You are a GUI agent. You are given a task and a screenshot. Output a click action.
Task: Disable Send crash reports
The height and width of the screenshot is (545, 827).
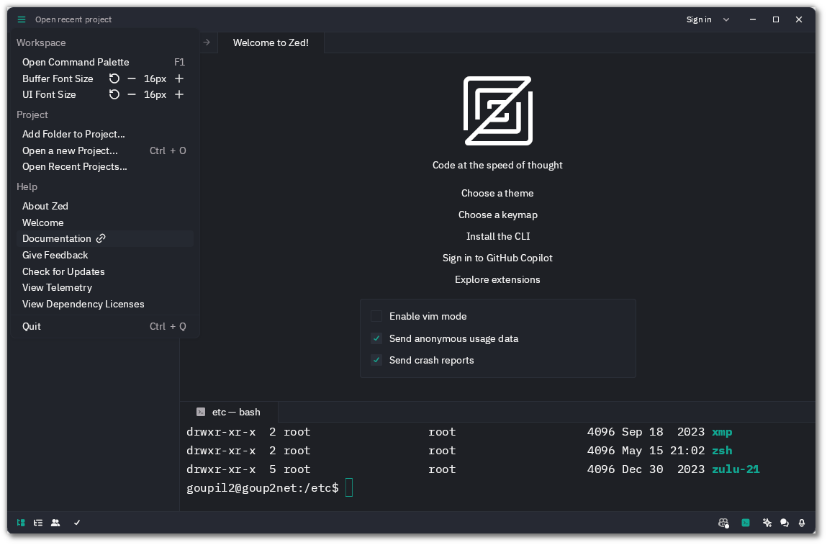[x=376, y=360]
